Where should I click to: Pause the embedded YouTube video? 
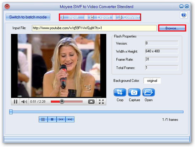coord(16,102)
